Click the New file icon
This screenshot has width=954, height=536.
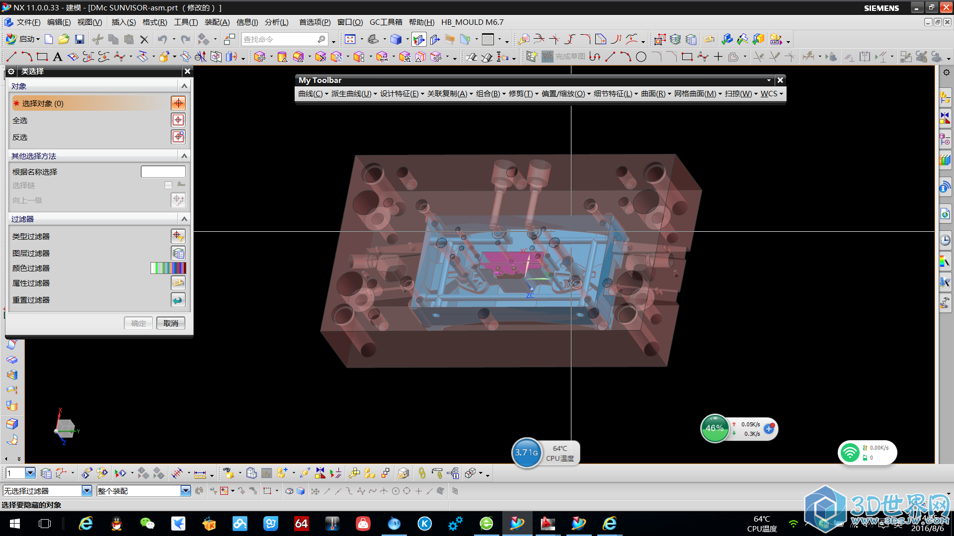[x=49, y=39]
